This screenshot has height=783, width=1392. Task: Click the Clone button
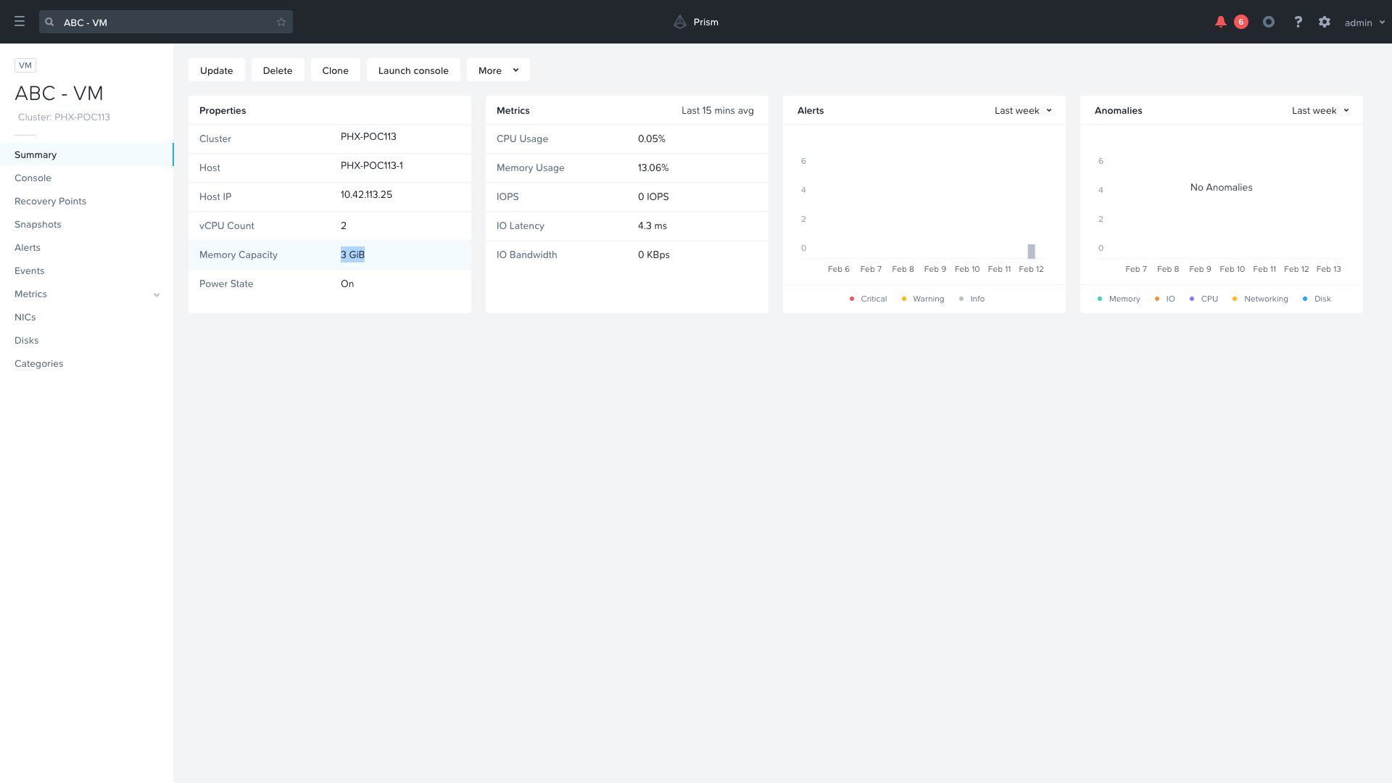click(x=336, y=70)
